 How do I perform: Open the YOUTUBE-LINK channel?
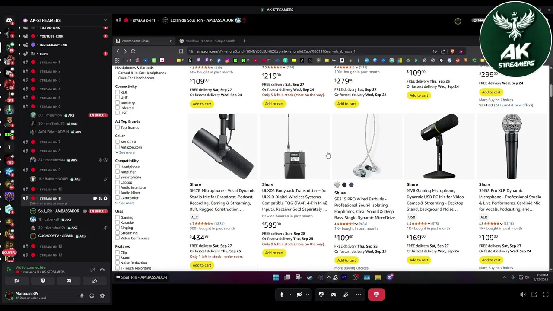[51, 36]
